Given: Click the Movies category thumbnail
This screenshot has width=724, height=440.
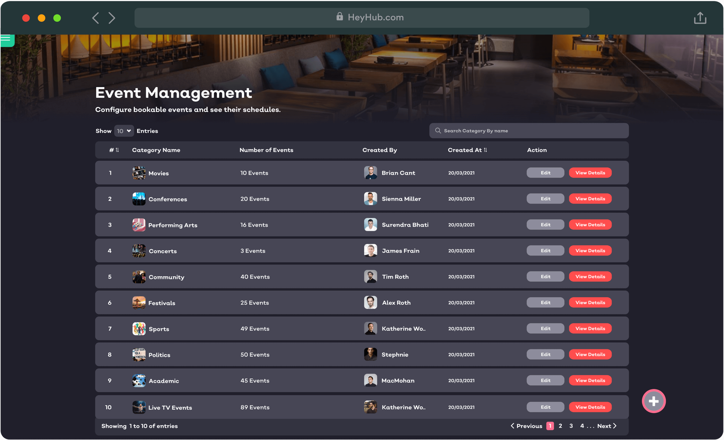Looking at the screenshot, I should (139, 173).
